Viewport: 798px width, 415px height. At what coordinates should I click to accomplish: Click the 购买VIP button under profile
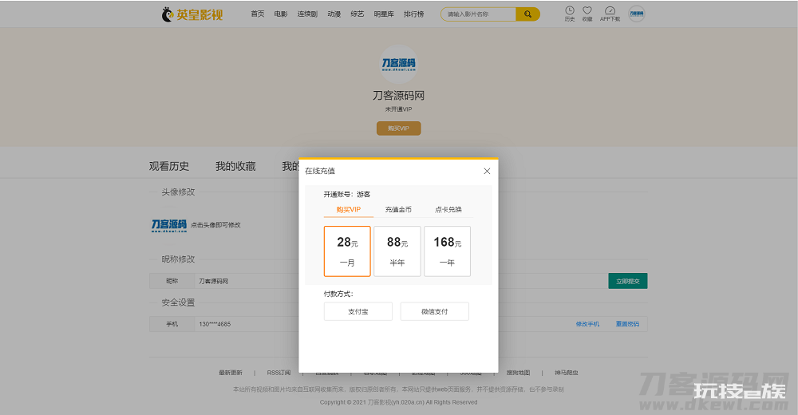coord(398,128)
